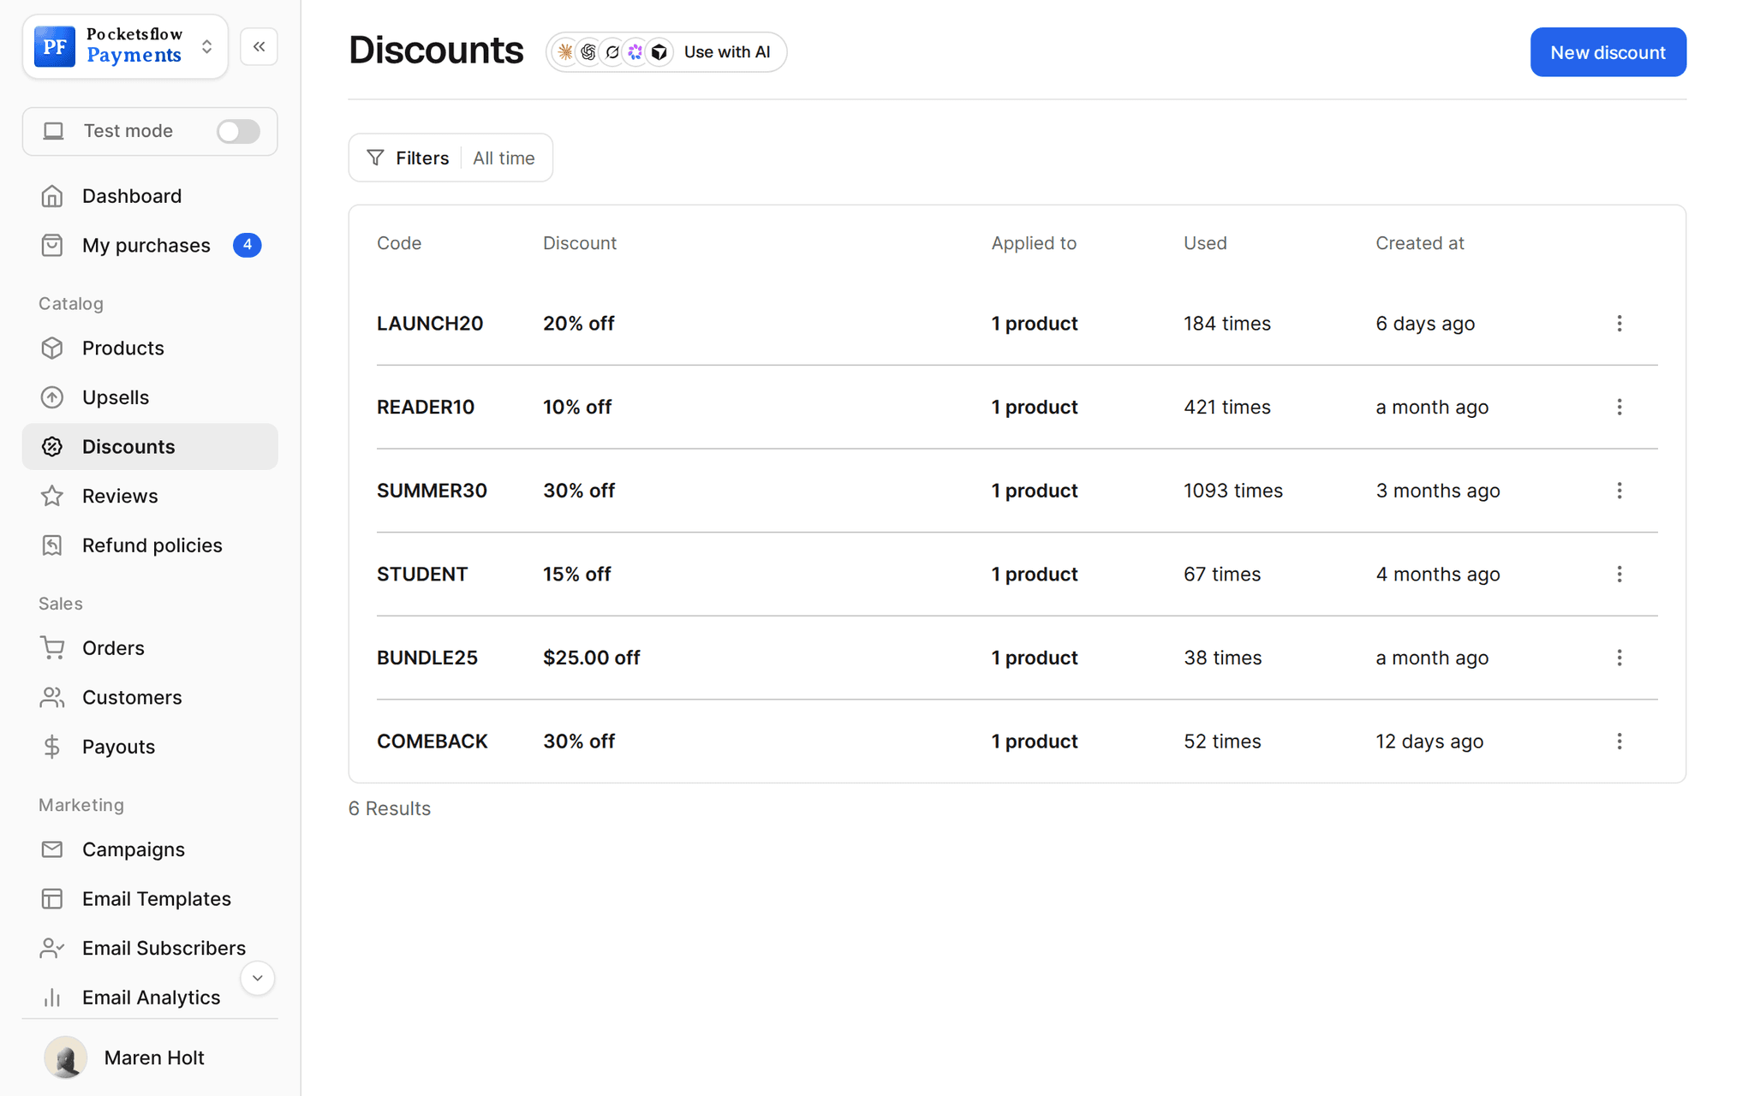Click the STUDENT discount code
The height and width of the screenshot is (1096, 1754).
tap(422, 574)
